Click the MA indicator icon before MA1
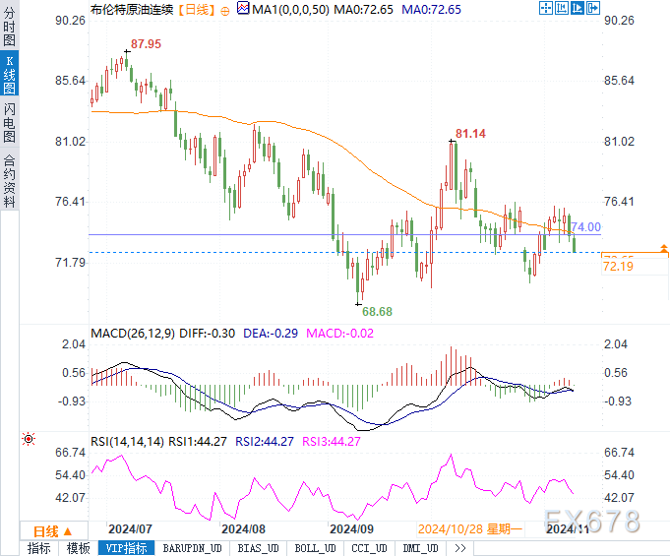The image size is (670, 556). point(242,9)
